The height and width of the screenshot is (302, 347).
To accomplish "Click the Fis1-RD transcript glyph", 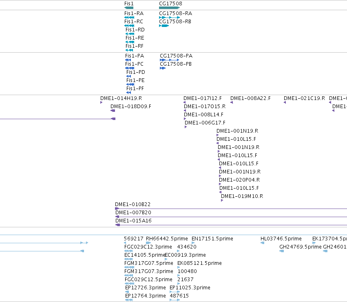I will [130, 34].
